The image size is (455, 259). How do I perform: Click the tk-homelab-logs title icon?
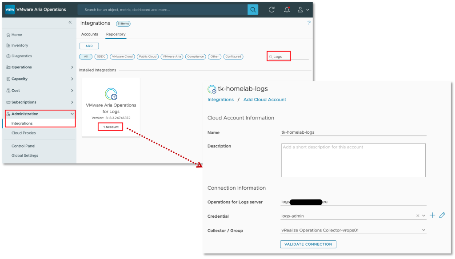(212, 89)
